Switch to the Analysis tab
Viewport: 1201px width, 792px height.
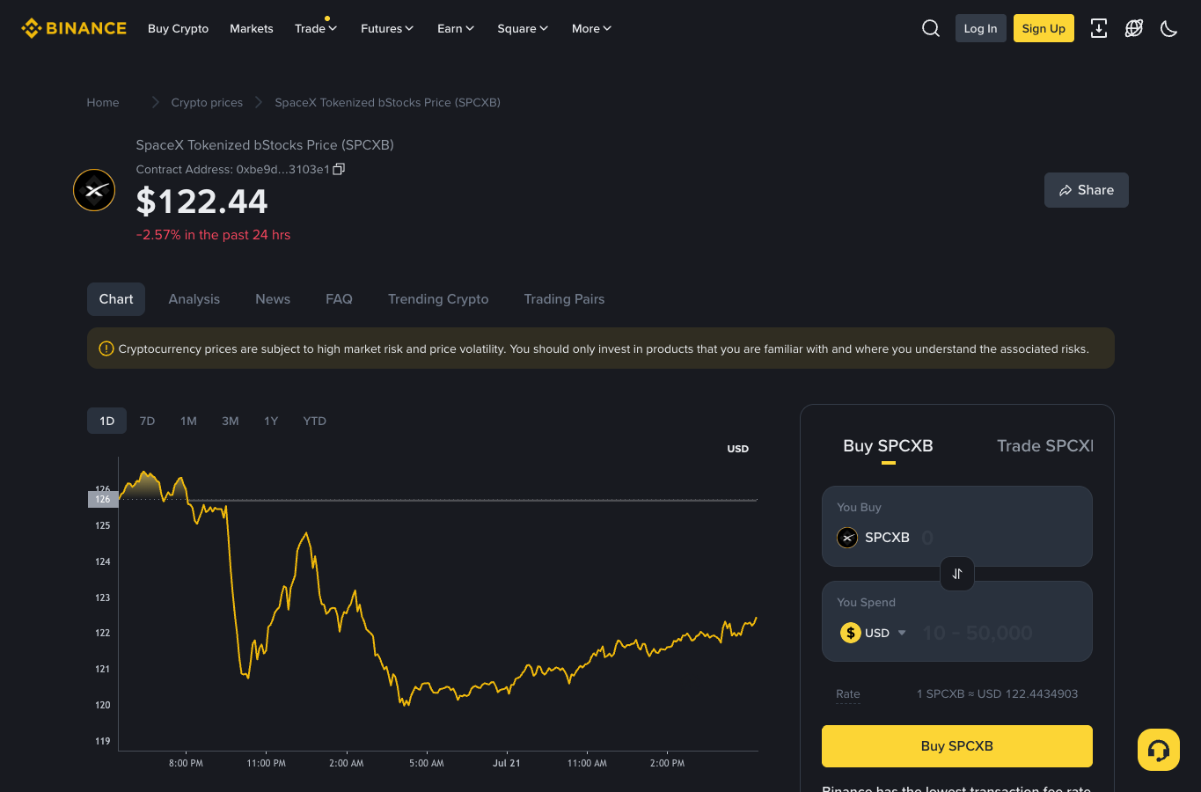(x=194, y=299)
